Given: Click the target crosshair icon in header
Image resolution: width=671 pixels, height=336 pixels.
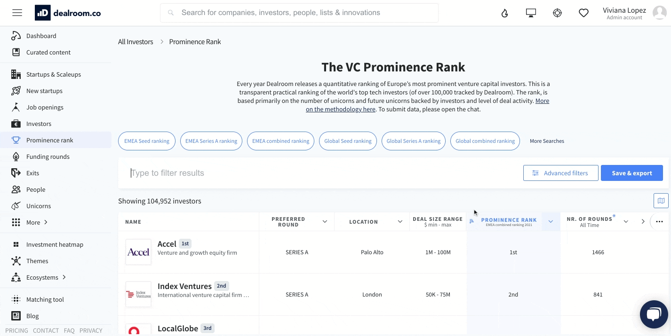Looking at the screenshot, I should point(557,13).
